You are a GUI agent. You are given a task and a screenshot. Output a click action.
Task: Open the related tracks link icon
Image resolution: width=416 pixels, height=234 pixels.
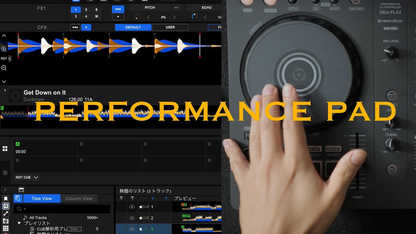coord(6,214)
